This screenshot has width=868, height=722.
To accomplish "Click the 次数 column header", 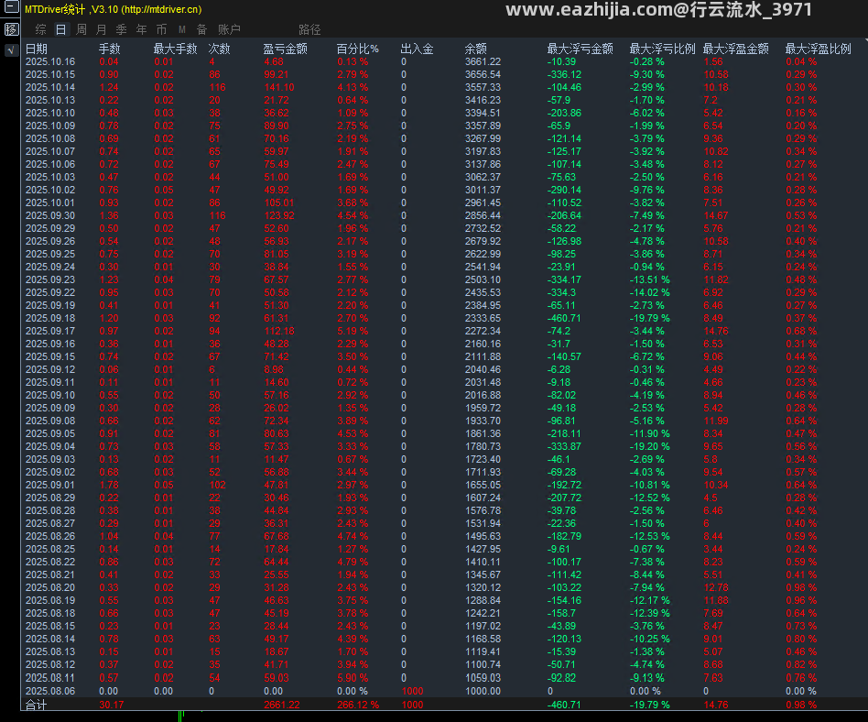I will (219, 49).
